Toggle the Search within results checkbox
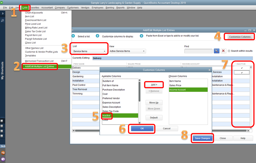The height and width of the screenshot is (163, 256). (x=229, y=51)
